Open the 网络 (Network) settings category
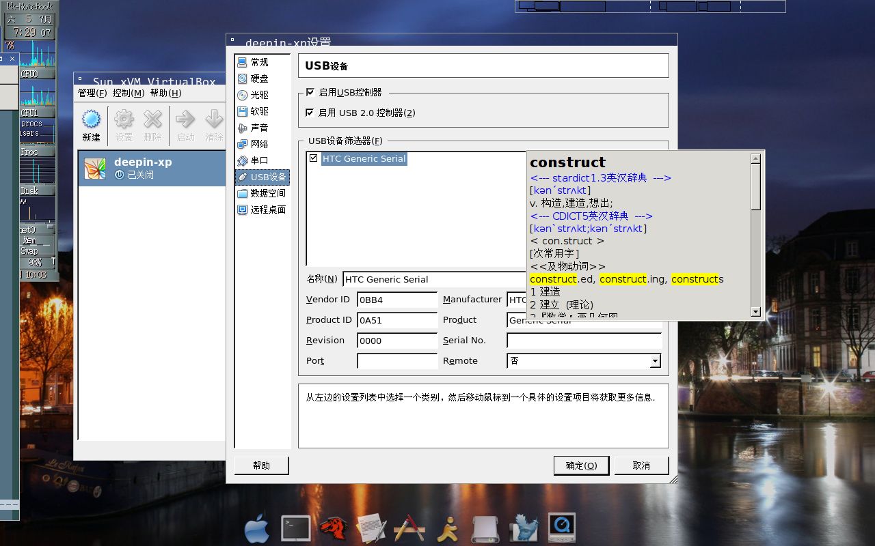The width and height of the screenshot is (875, 546). click(262, 144)
